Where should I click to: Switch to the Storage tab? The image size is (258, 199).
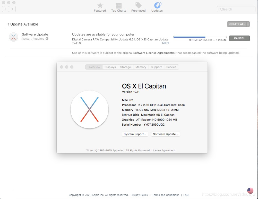click(126, 67)
